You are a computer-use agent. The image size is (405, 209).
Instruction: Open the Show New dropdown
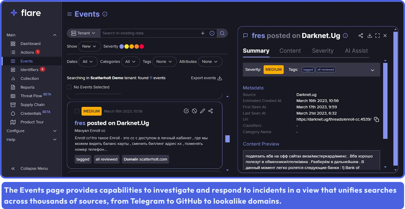point(89,46)
